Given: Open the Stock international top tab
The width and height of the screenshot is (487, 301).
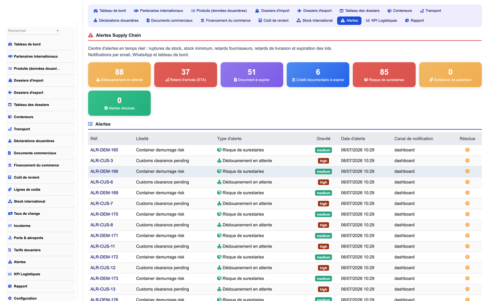Looking at the screenshot, I should [315, 20].
